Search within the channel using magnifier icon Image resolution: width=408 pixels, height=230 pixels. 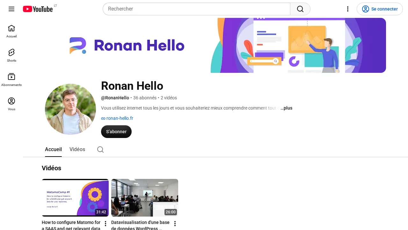(x=100, y=149)
